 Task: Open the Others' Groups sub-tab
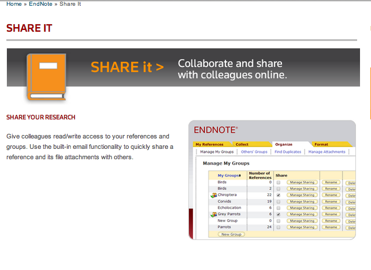point(254,152)
